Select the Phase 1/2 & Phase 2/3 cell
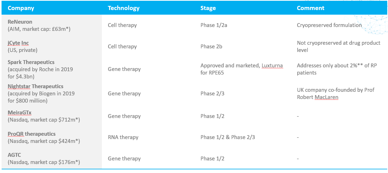The image size is (388, 173). point(228,137)
